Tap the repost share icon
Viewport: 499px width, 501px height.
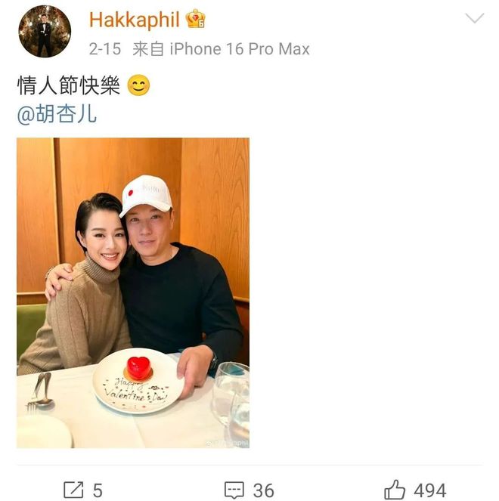click(x=73, y=490)
